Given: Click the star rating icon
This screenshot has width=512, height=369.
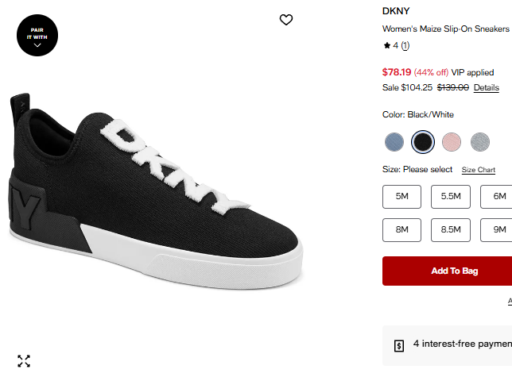Looking at the screenshot, I should coord(386,45).
